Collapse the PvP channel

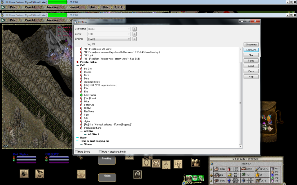tap(77, 65)
